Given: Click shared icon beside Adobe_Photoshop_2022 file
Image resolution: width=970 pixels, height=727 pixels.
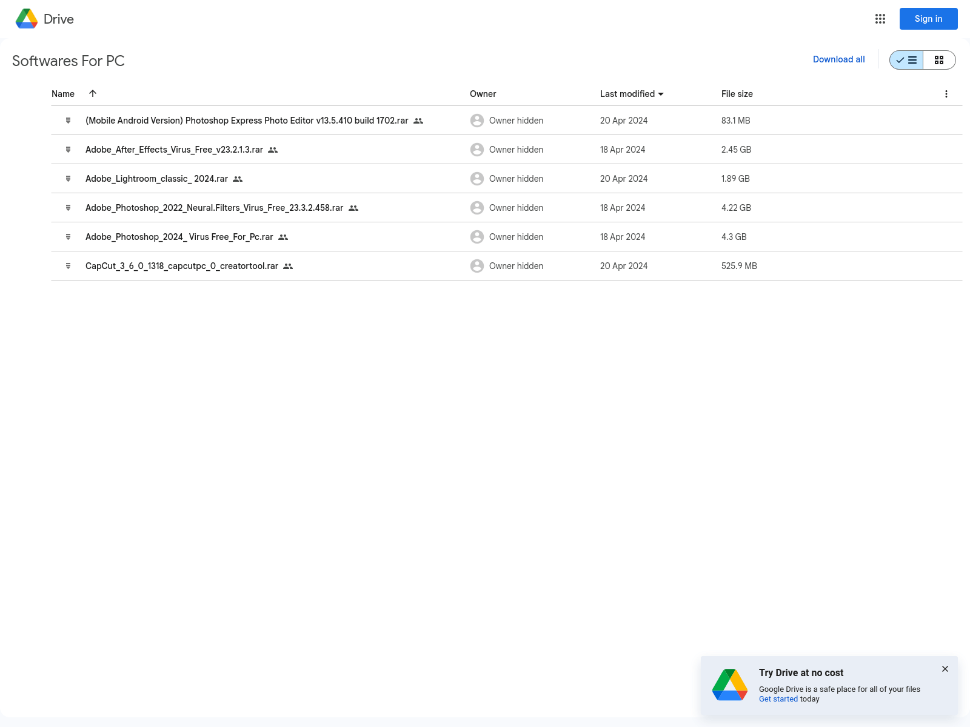Looking at the screenshot, I should (353, 208).
